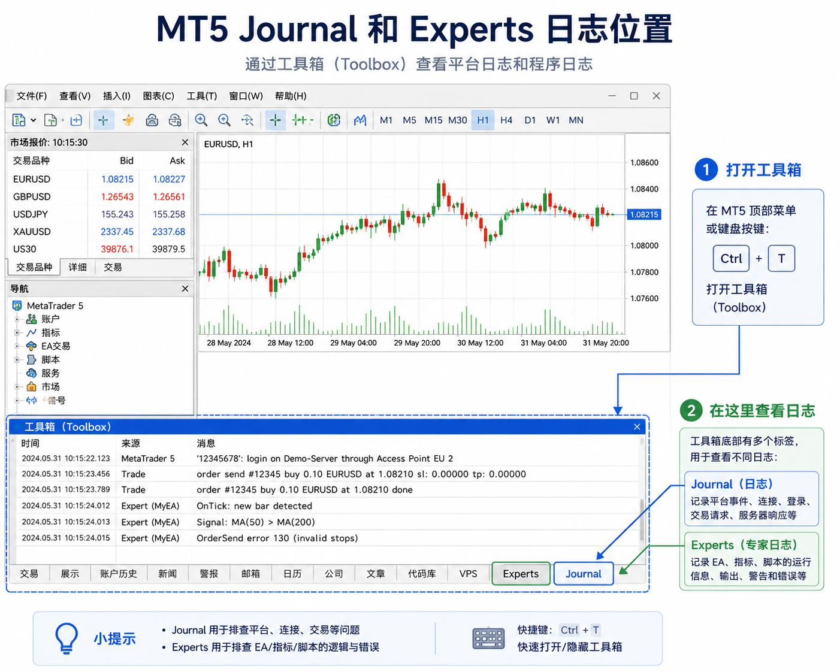Open the 帮助(H) menu
This screenshot has height=672, width=840.
tap(291, 96)
